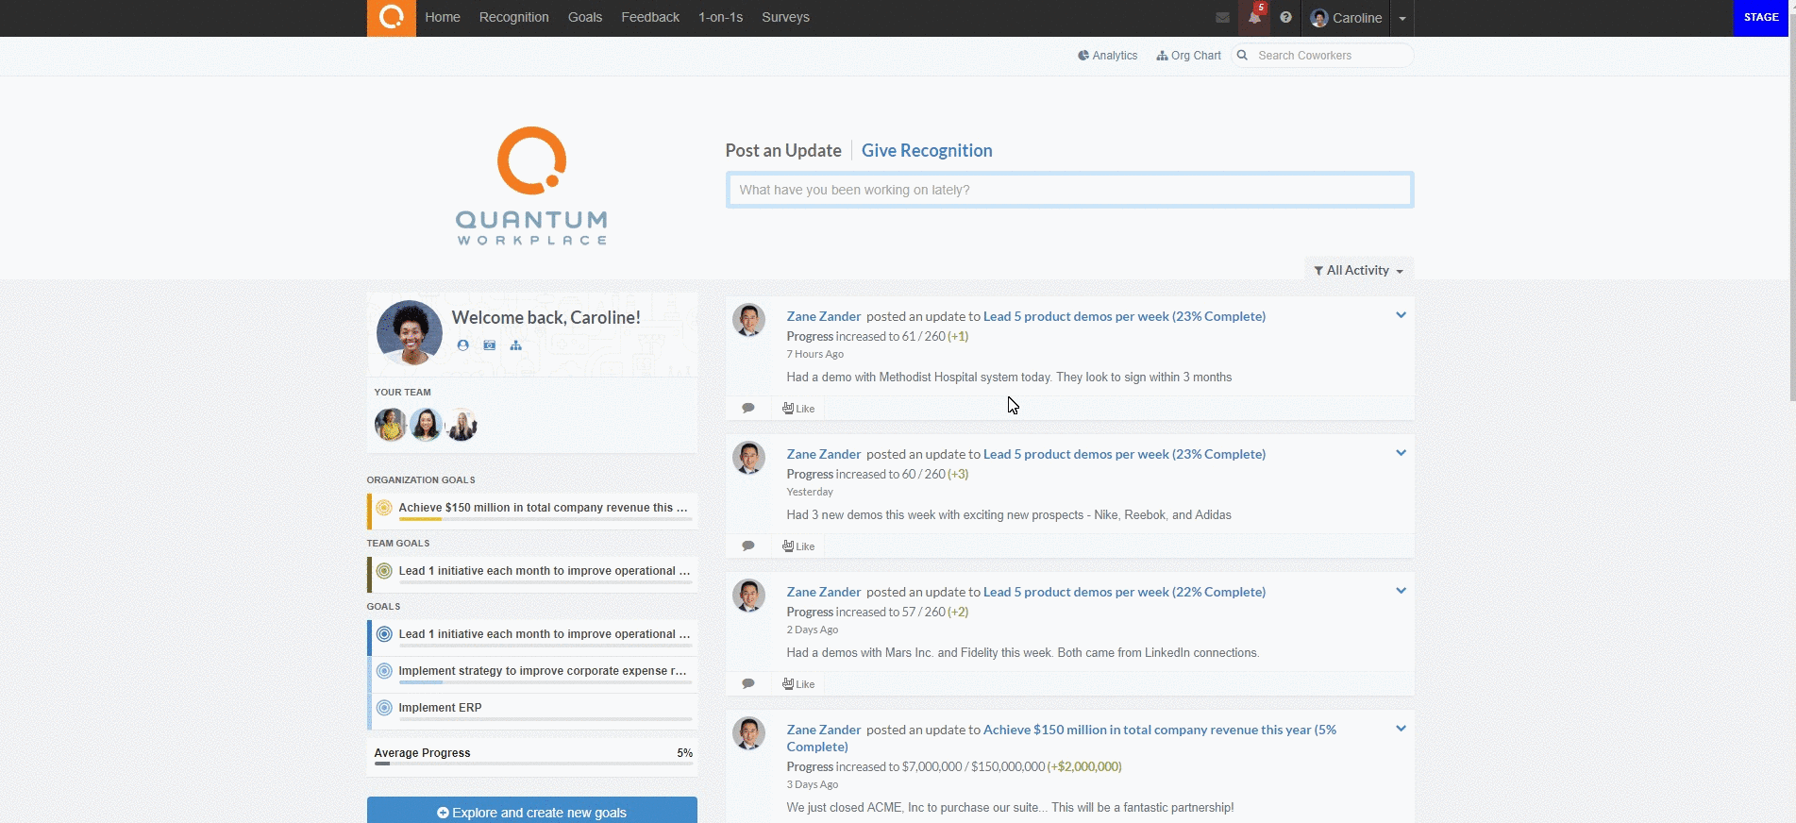The height and width of the screenshot is (823, 1796).
Task: Expand the chevron menu on the Yesterday post
Action: point(1401,453)
